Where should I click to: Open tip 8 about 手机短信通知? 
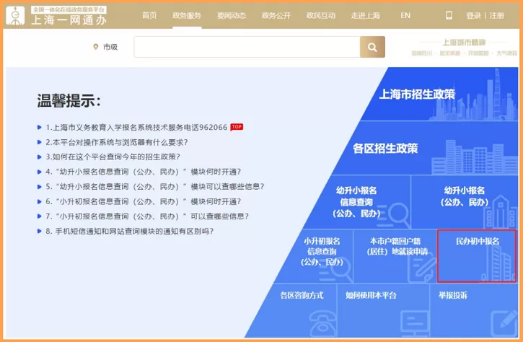(x=129, y=231)
